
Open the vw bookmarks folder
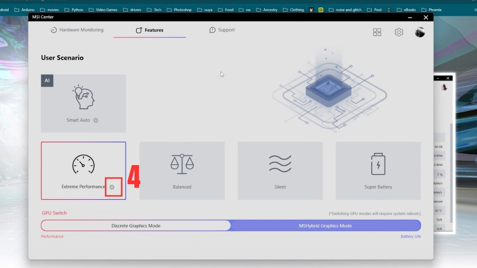click(x=245, y=10)
